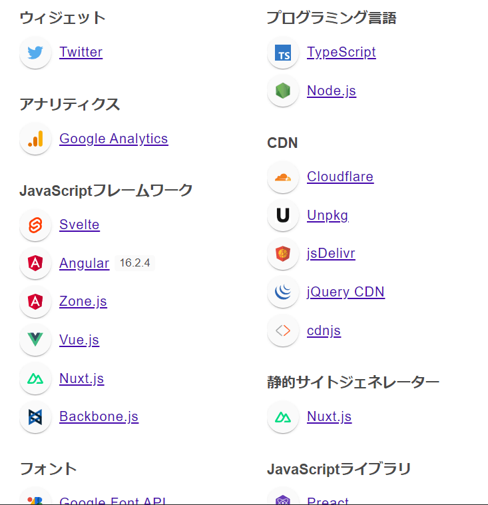Viewport: 488px width, 505px height.
Task: Open the Vue.js link
Action: click(x=79, y=340)
